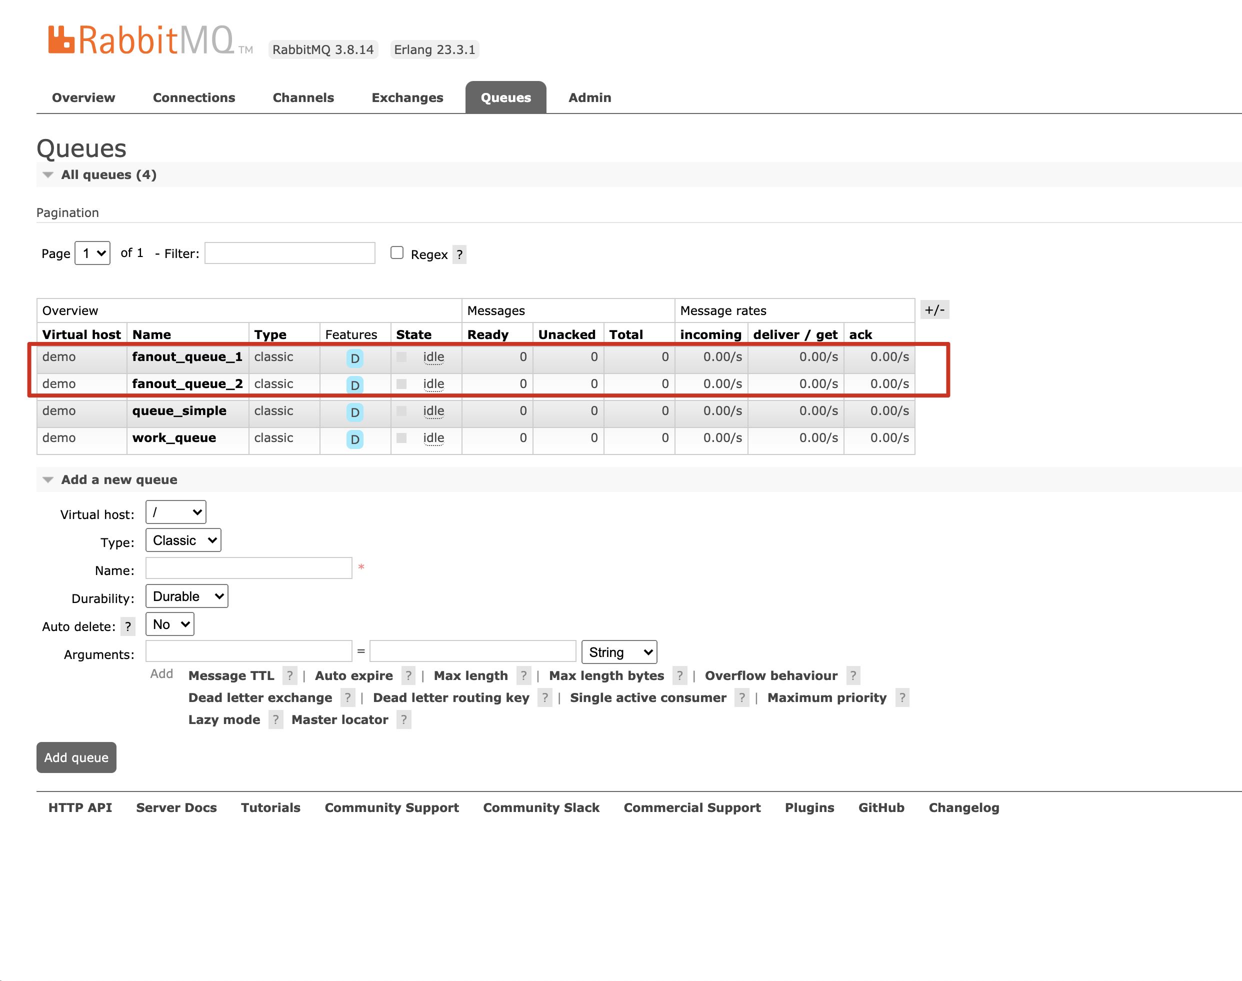Open the Admin tab
1242x981 pixels.
pyautogui.click(x=589, y=97)
